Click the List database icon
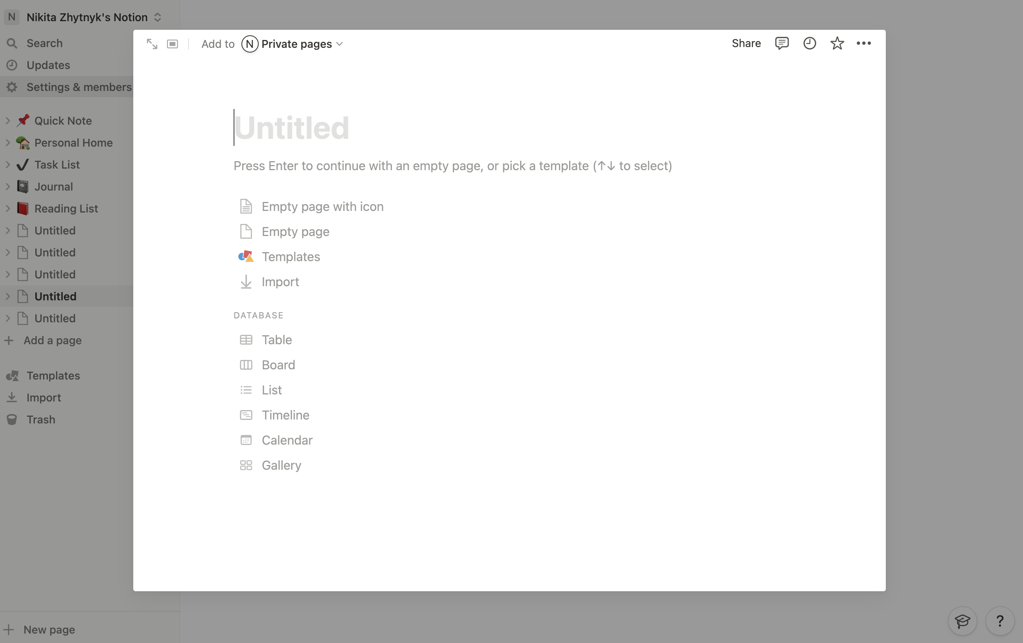 pos(246,390)
